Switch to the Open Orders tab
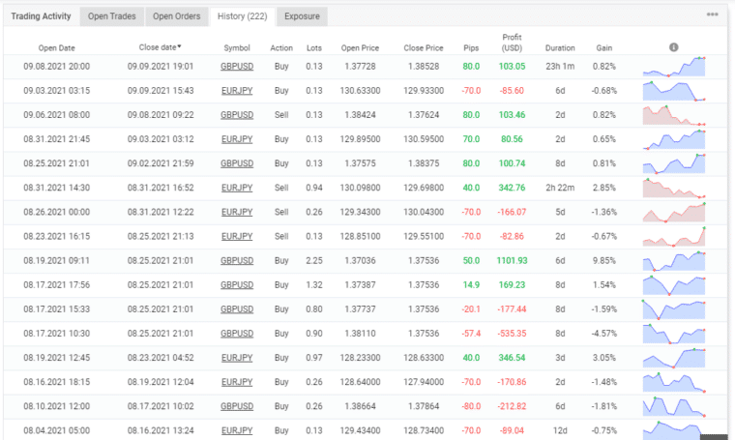The height and width of the screenshot is (440, 735). coord(176,16)
